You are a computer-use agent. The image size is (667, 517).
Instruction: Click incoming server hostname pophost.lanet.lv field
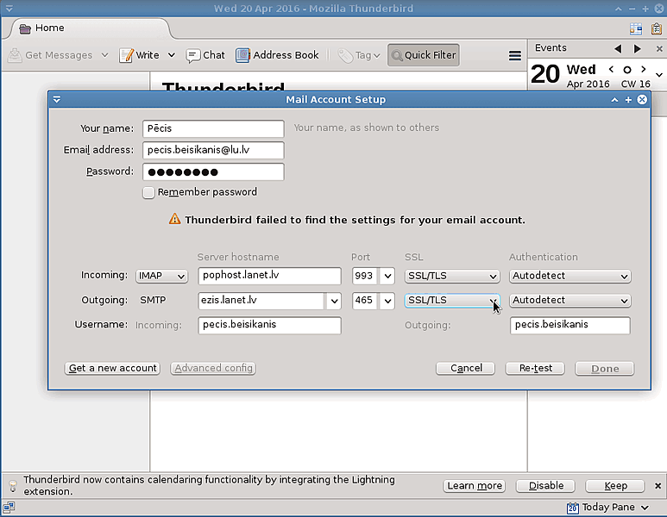270,276
